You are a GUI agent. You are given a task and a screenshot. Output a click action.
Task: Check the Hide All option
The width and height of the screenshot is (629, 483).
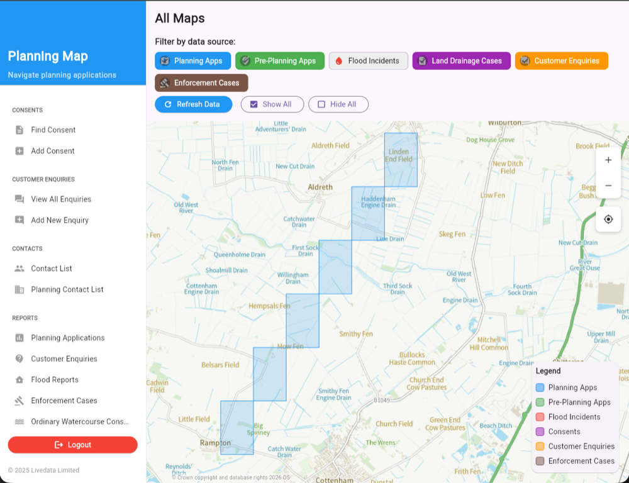coord(338,104)
